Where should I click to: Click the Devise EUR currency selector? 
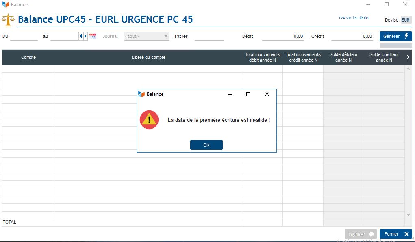tap(405, 20)
